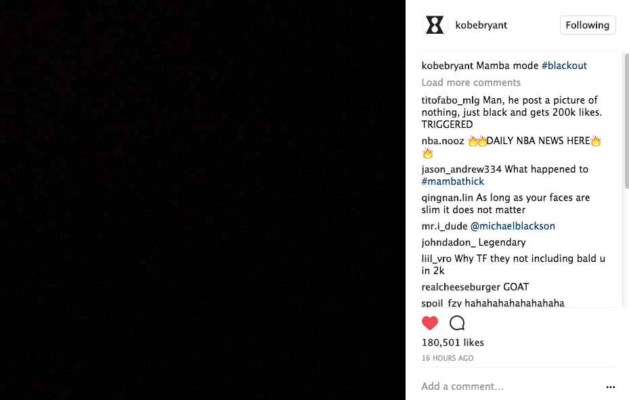629x400 pixels.
Task: Click the kobebryant profile avatar
Action: pyautogui.click(x=435, y=25)
